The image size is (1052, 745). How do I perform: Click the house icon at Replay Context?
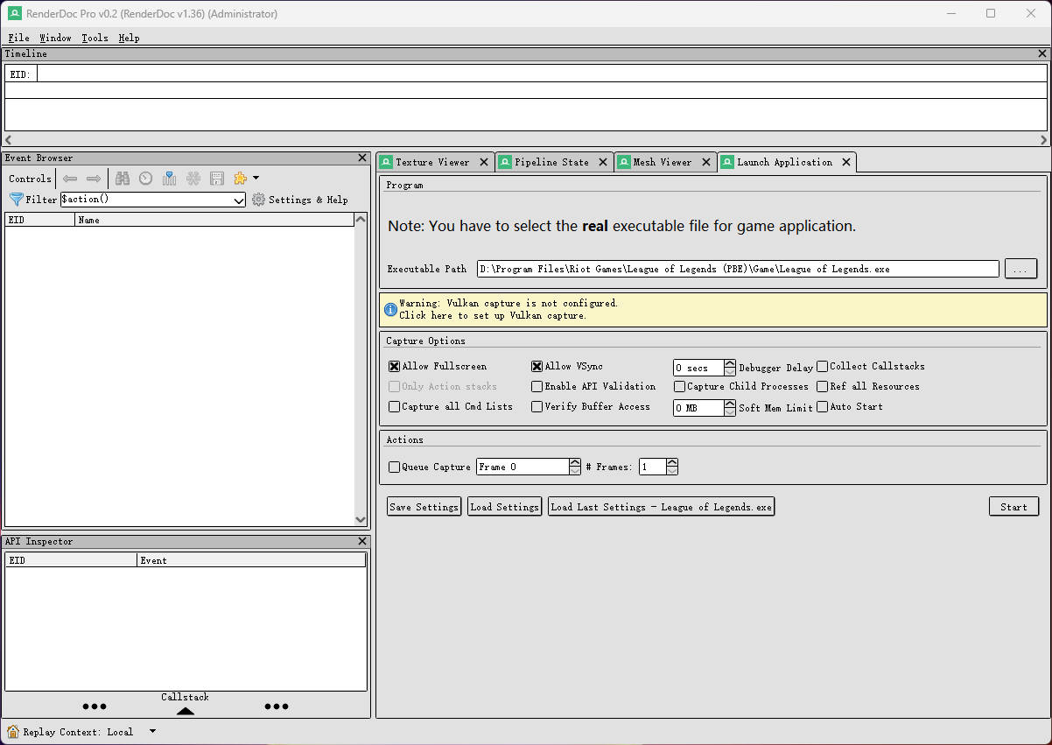click(x=13, y=732)
